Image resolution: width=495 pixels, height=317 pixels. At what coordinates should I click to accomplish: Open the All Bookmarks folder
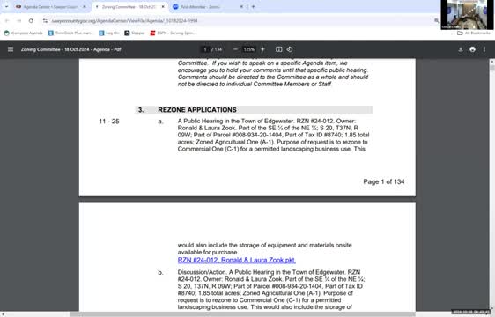coord(474,33)
